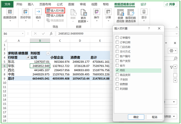
Task: Check the 订单编号 checkbox
Action: [x=117, y=37]
